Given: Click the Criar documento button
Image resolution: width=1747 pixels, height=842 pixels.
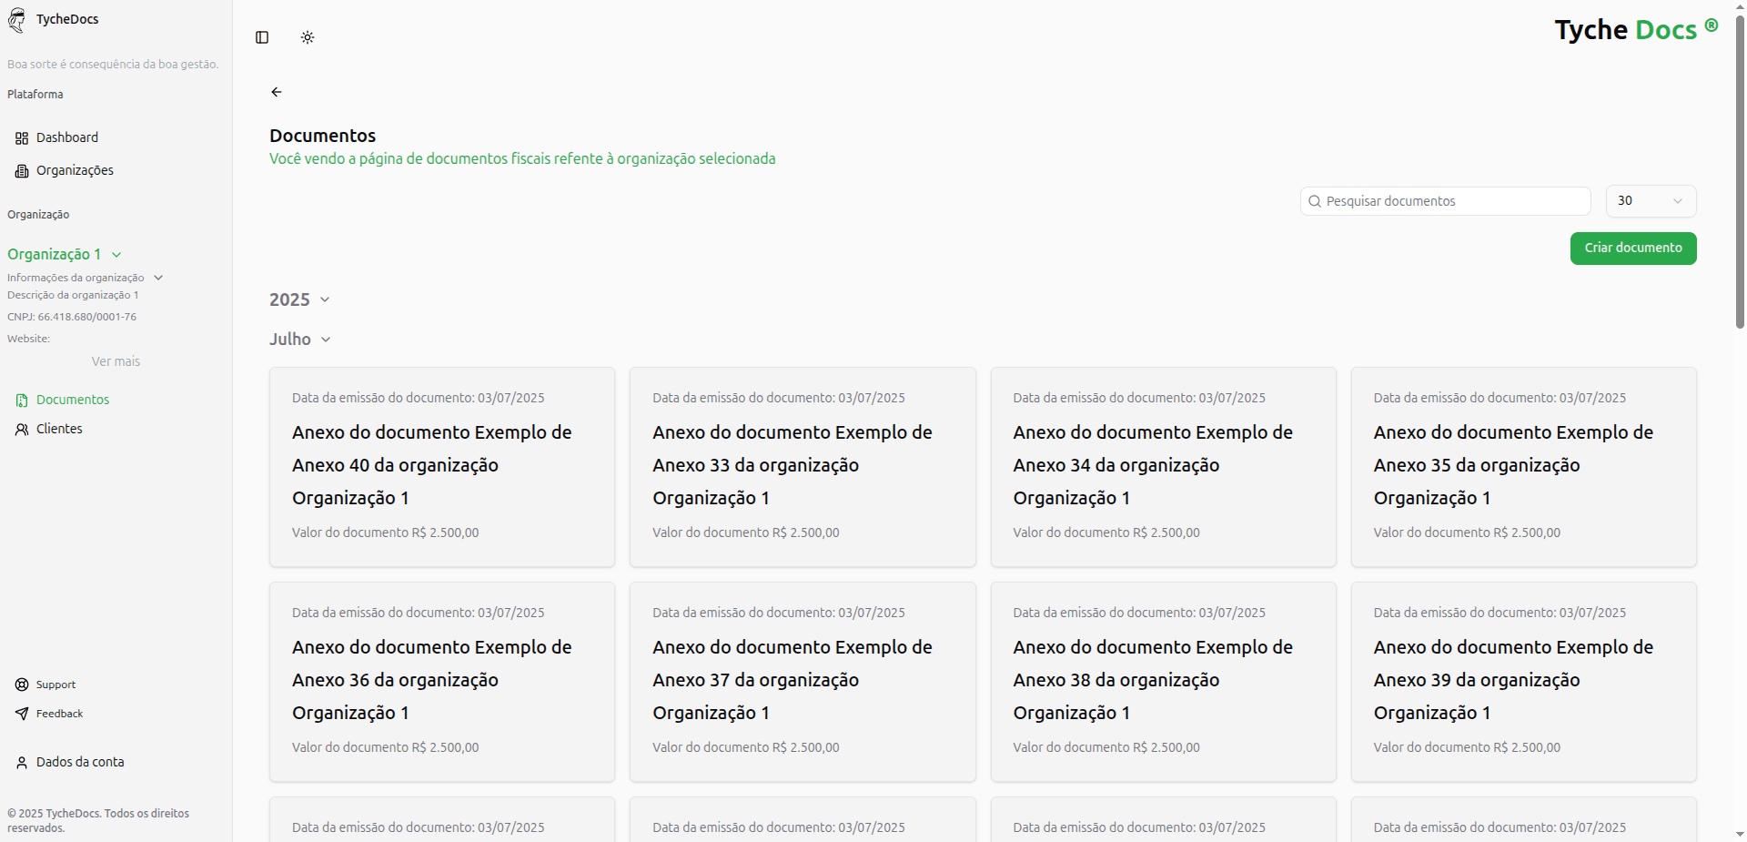Looking at the screenshot, I should (x=1632, y=248).
